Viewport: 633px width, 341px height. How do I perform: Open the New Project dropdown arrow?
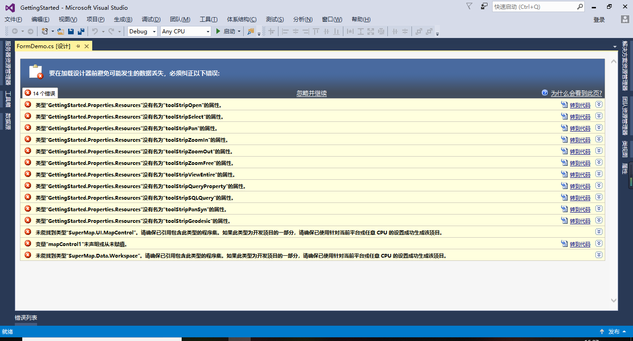point(52,32)
